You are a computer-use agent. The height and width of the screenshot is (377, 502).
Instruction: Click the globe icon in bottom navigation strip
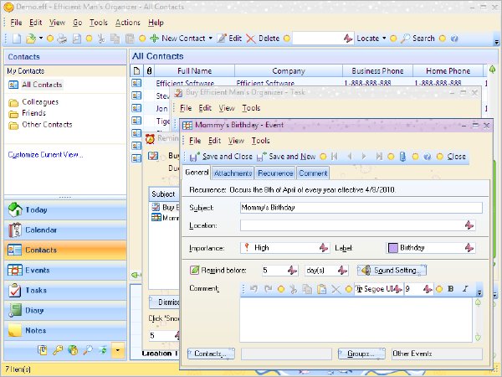73,350
